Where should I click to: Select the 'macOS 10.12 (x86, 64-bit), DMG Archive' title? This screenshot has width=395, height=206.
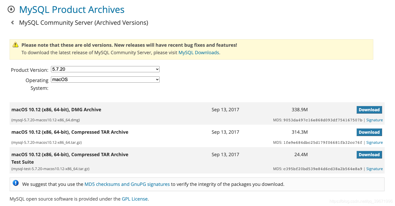[56, 109]
